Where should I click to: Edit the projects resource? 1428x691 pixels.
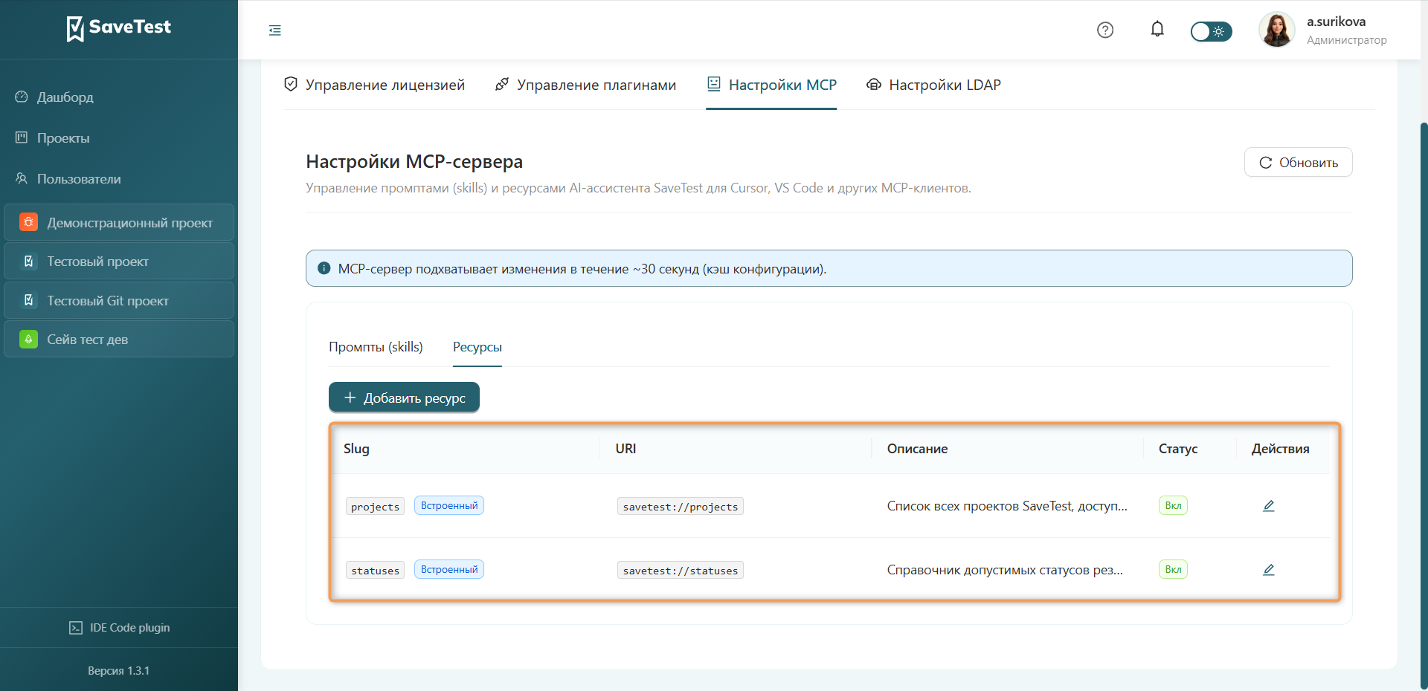pyautogui.click(x=1269, y=506)
